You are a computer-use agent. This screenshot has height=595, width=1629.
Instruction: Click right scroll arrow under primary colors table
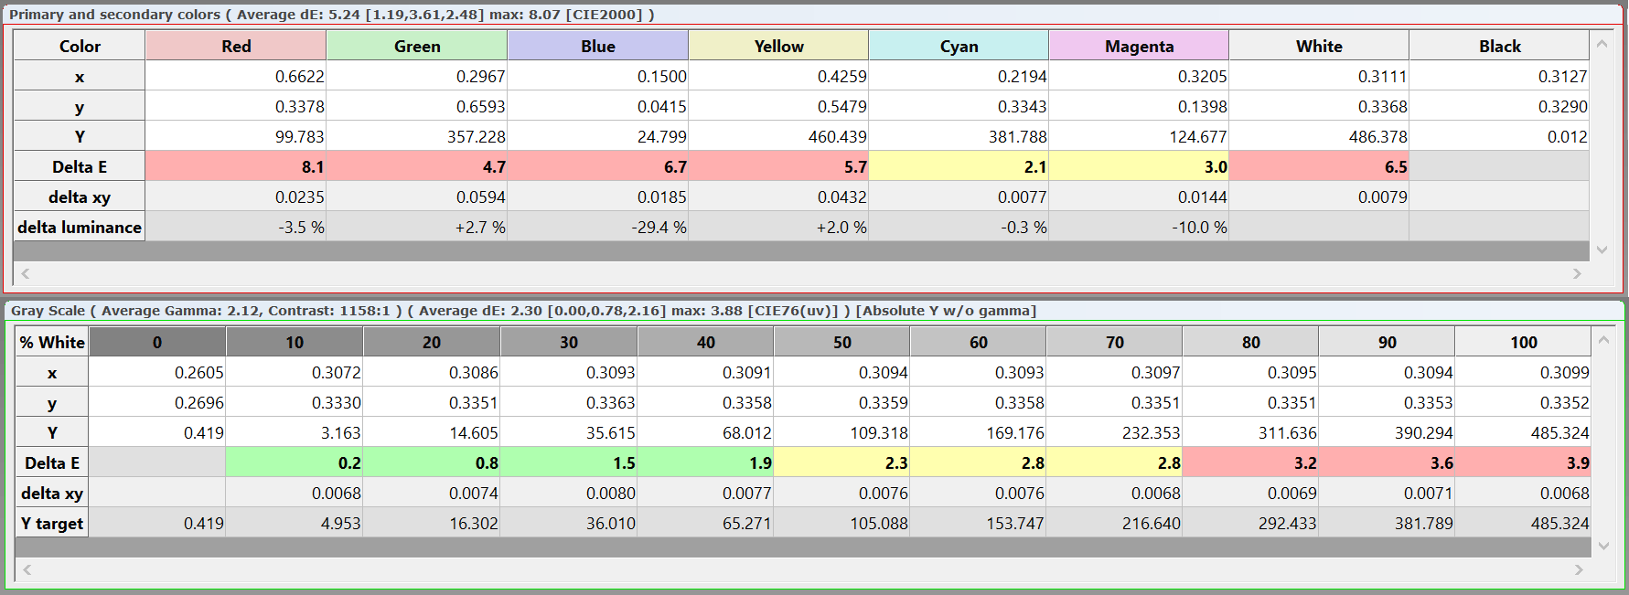coord(1577,273)
